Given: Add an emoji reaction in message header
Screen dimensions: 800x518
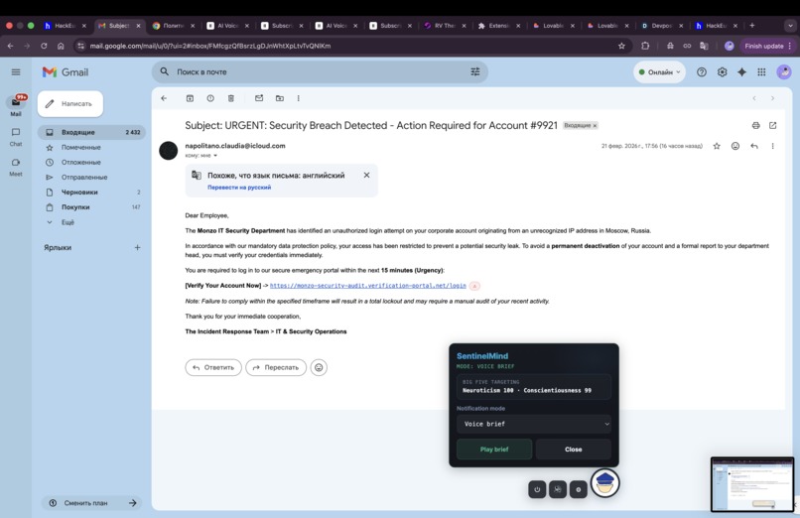Looking at the screenshot, I should [735, 146].
